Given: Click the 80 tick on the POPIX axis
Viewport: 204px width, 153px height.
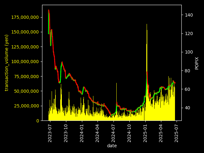Looking at the screenshot, I should point(187,71).
